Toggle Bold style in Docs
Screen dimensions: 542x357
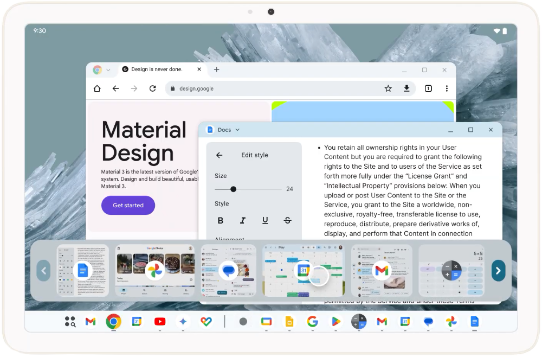(x=220, y=220)
